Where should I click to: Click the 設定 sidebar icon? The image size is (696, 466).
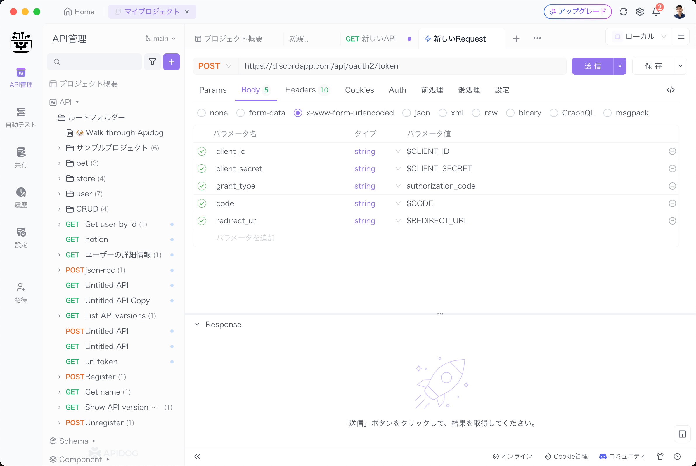coord(21,236)
